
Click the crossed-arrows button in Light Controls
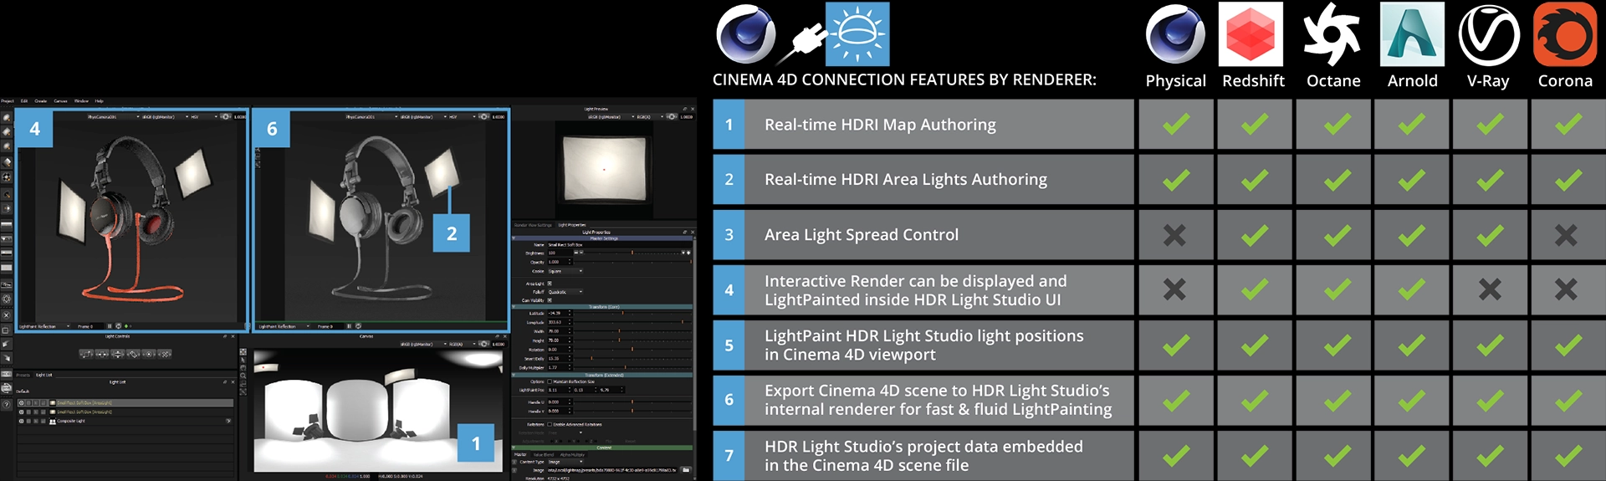[165, 354]
